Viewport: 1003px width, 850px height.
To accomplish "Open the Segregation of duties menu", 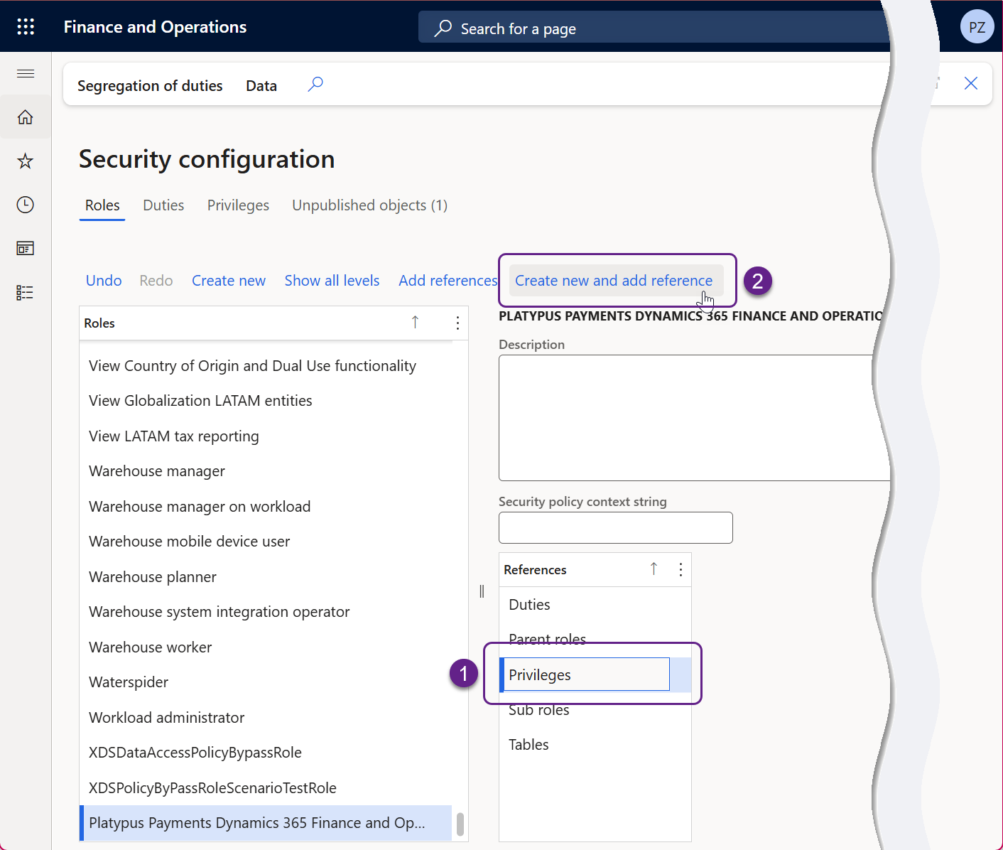I will [x=150, y=86].
